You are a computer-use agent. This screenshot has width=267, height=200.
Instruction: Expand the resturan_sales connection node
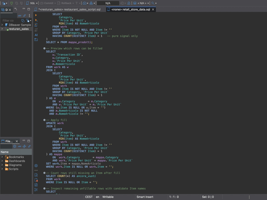coord(2,29)
